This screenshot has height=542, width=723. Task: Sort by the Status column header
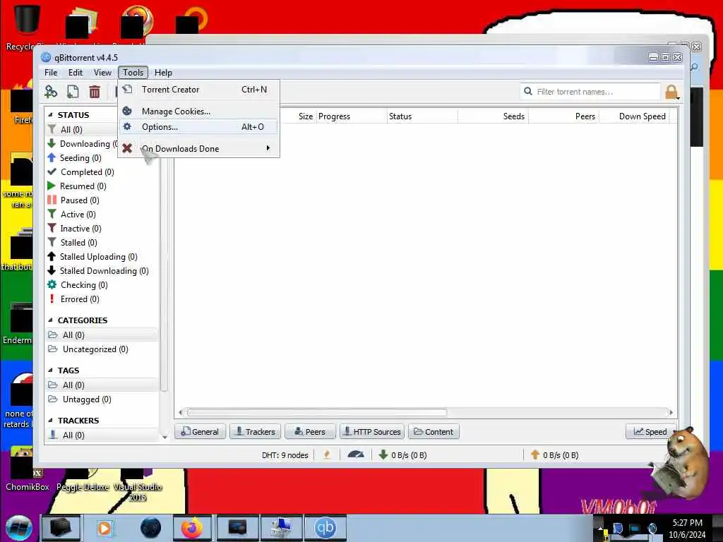(422, 116)
